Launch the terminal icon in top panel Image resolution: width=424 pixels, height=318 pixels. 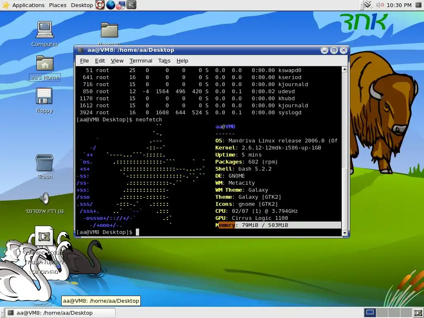[131, 5]
